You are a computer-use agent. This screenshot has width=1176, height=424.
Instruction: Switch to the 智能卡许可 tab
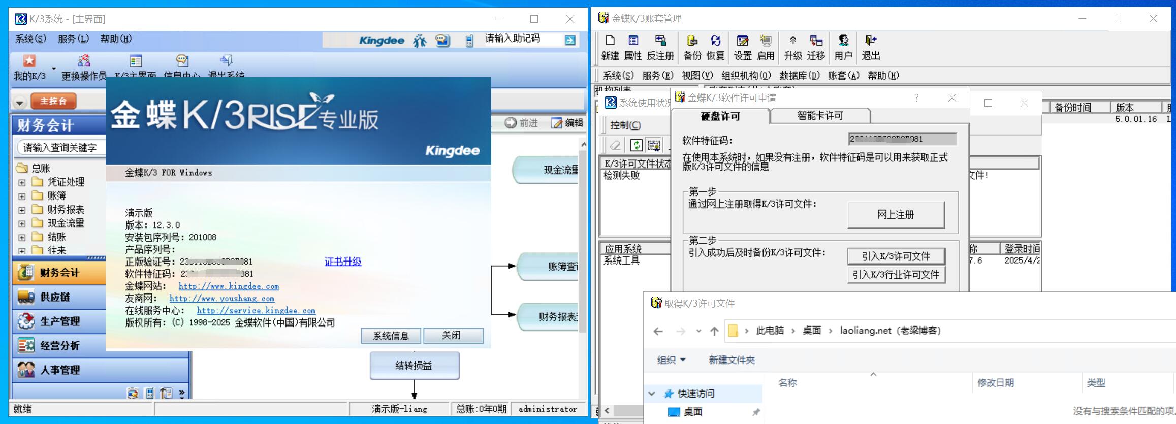coord(820,116)
